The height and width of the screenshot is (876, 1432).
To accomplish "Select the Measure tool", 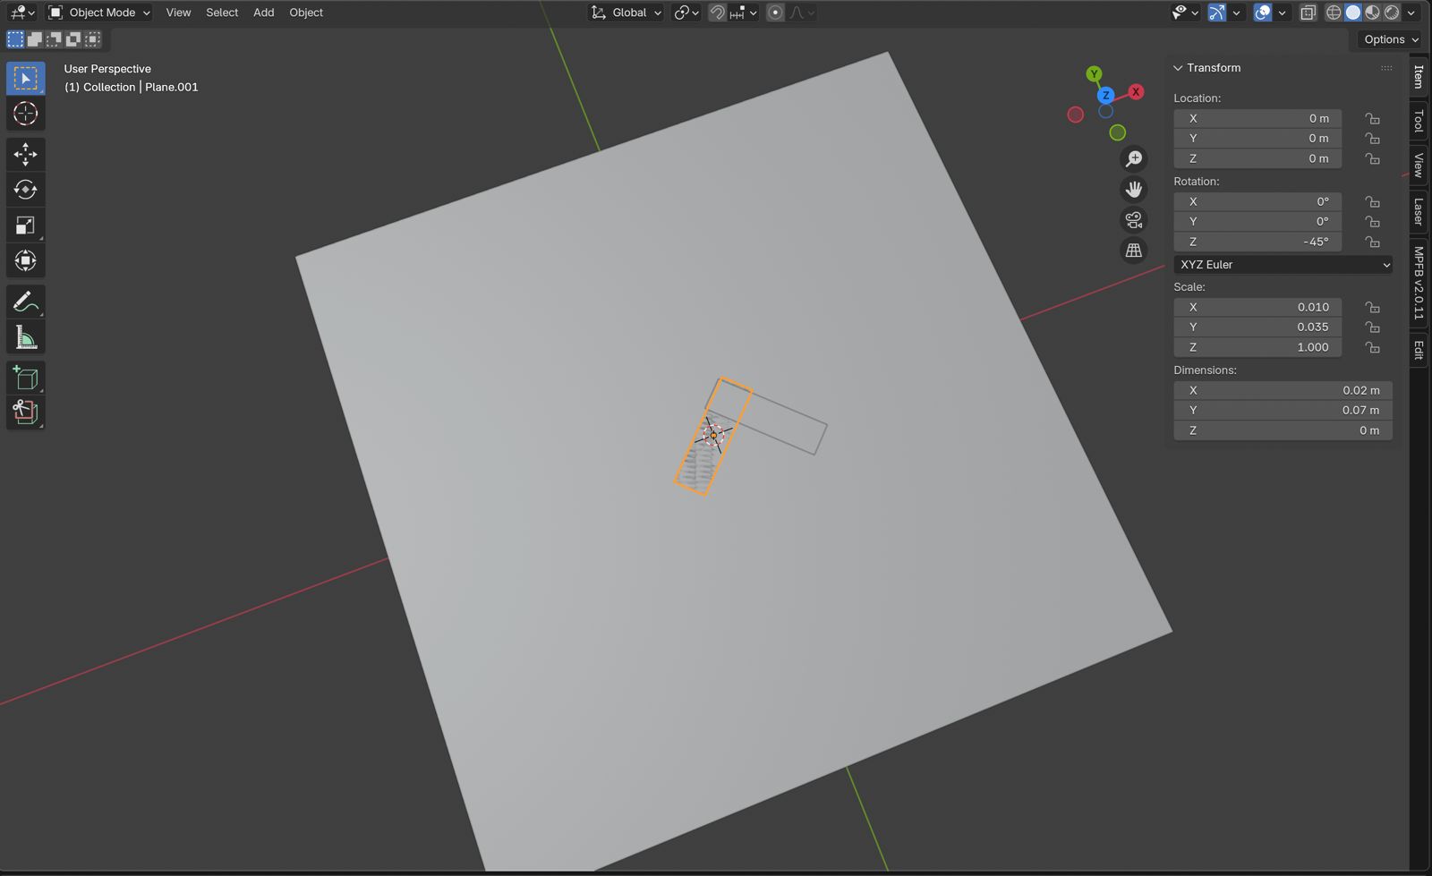I will tap(25, 337).
